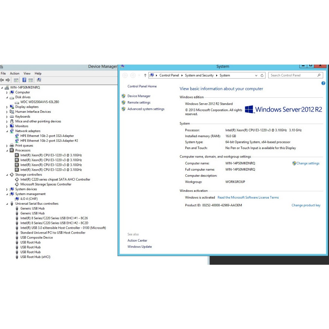This screenshot has width=329, height=329.
Task: Click Change settings link
Action: [x=308, y=163]
